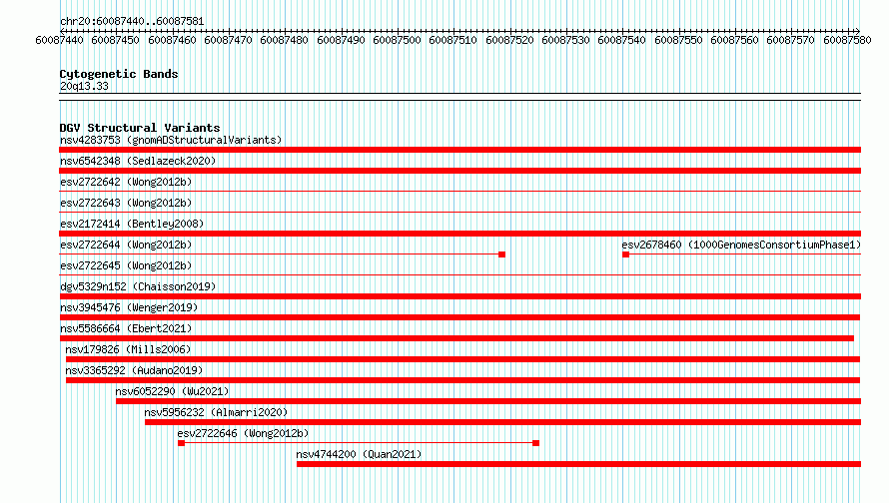Image resolution: width=889 pixels, height=503 pixels.
Task: Select variant esv2172414 (Bentley2008) label
Action: click(132, 224)
